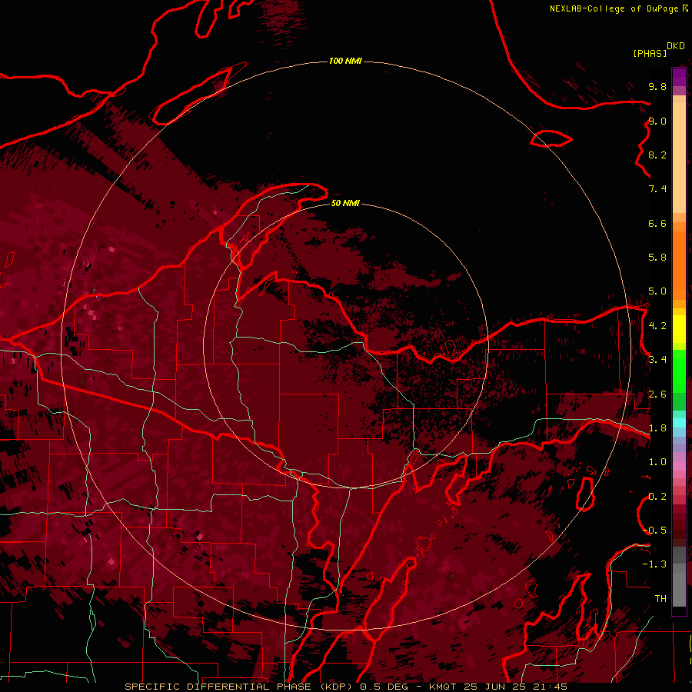Click the 5.0 legend value
The width and height of the screenshot is (692, 692).
(657, 291)
